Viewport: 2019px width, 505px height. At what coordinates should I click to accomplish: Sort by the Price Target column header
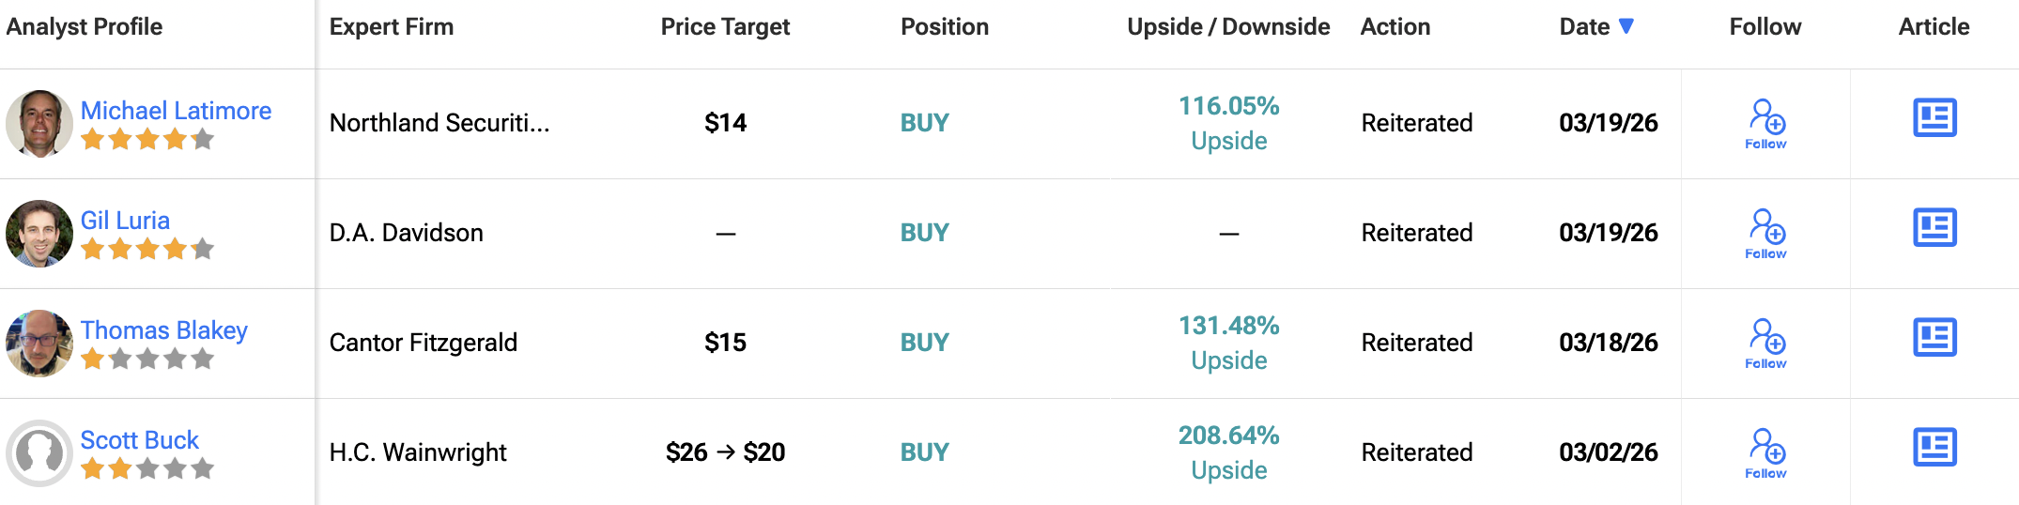(x=725, y=26)
